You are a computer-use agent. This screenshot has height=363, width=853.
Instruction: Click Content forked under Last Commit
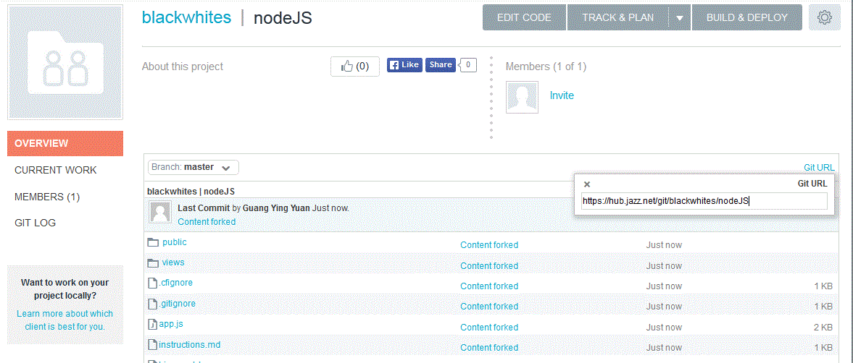[207, 221]
